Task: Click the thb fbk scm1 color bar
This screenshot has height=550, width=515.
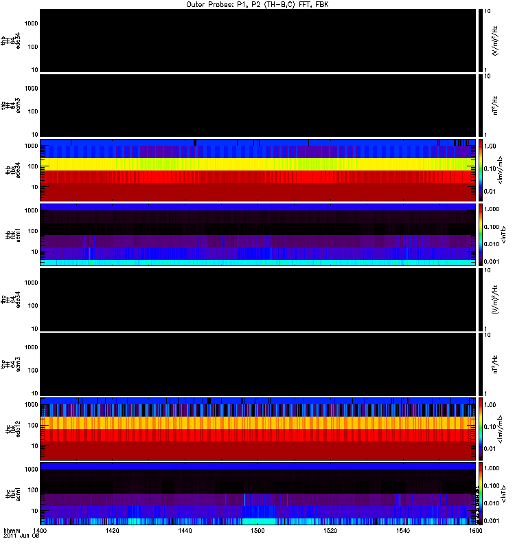Action: (481, 234)
